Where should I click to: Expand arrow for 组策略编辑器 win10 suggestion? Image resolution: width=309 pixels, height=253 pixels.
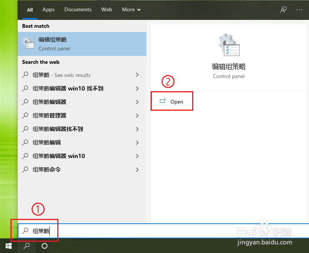pos(137,156)
